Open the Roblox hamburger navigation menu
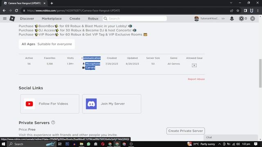The width and height of the screenshot is (262, 147). tap(5, 18)
